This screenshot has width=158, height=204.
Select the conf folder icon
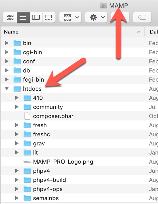17,61
